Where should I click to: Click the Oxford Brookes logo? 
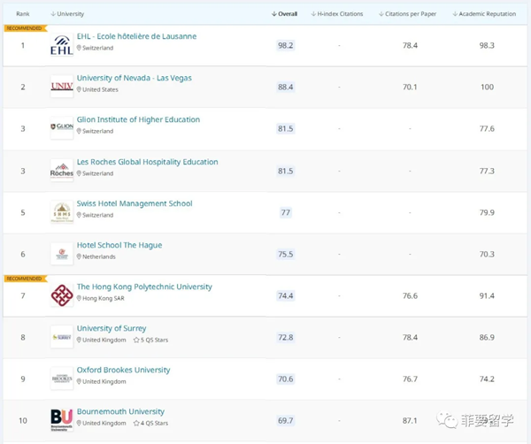coord(62,379)
